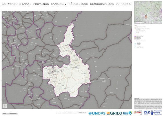Click the orange health area limit legend symbol
The width and height of the screenshot is (164, 116).
(135, 35)
